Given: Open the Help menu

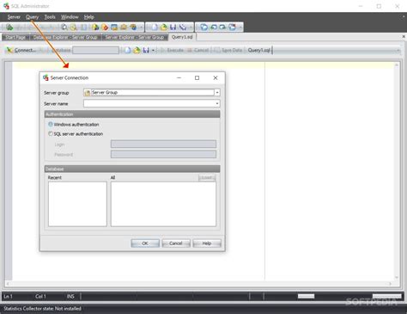Looking at the screenshot, I should point(88,17).
